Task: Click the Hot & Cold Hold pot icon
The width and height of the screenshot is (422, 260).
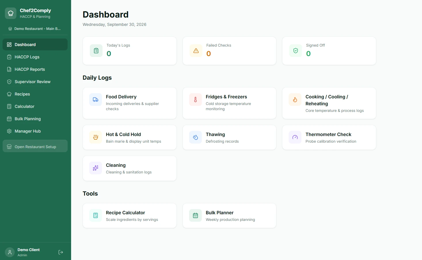Action: coord(96,137)
